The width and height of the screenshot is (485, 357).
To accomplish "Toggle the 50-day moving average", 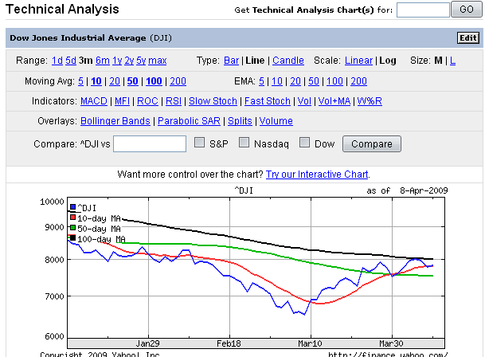I will (133, 81).
